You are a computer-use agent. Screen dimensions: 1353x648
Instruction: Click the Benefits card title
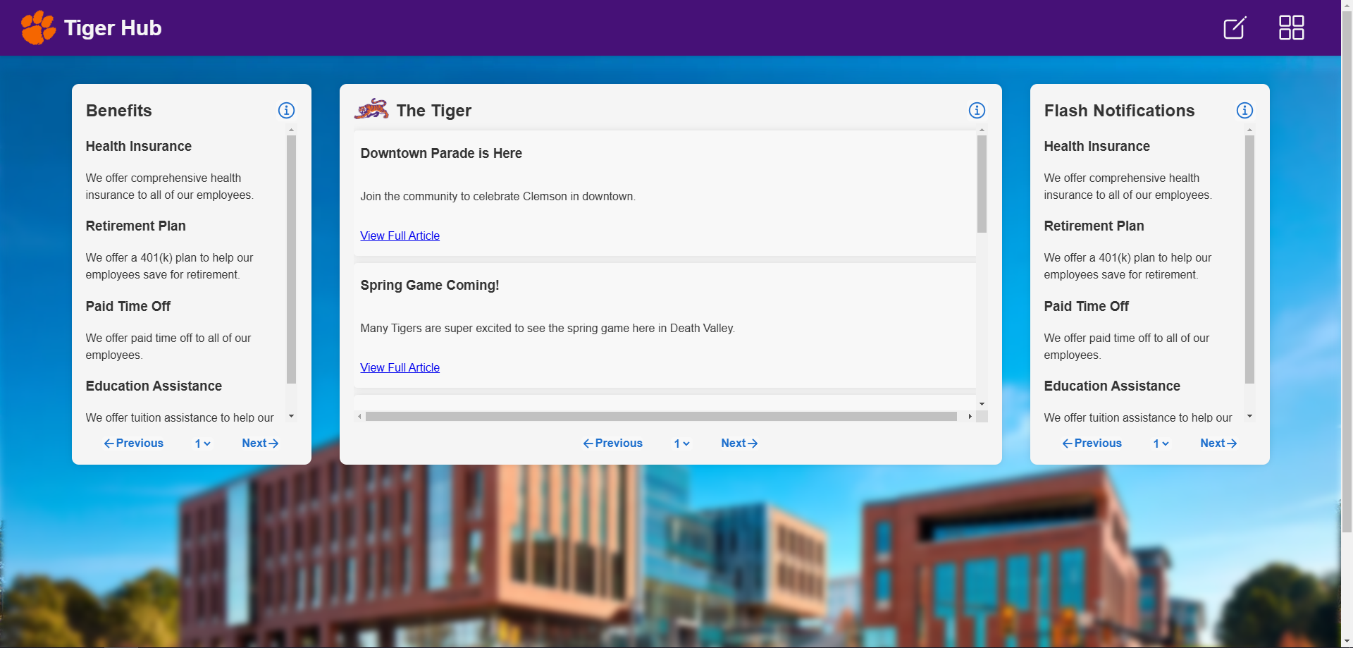pyautogui.click(x=119, y=111)
